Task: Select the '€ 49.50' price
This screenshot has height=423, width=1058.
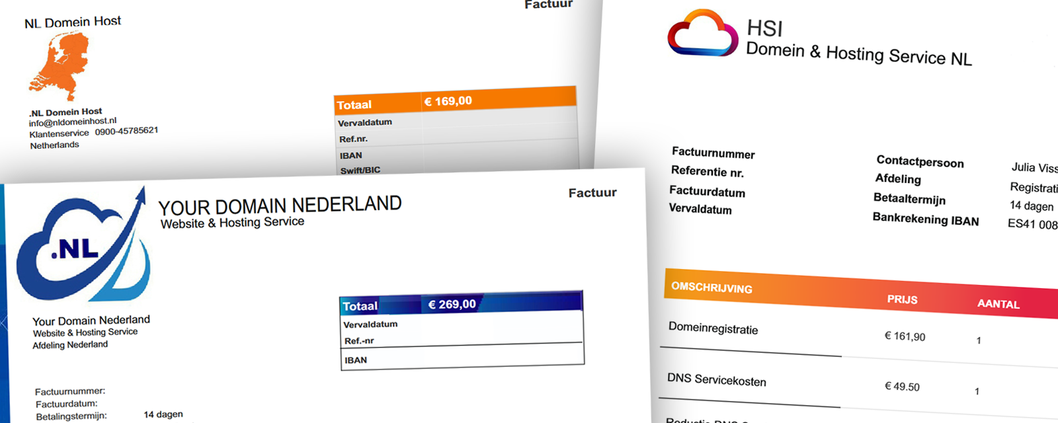Action: click(902, 387)
